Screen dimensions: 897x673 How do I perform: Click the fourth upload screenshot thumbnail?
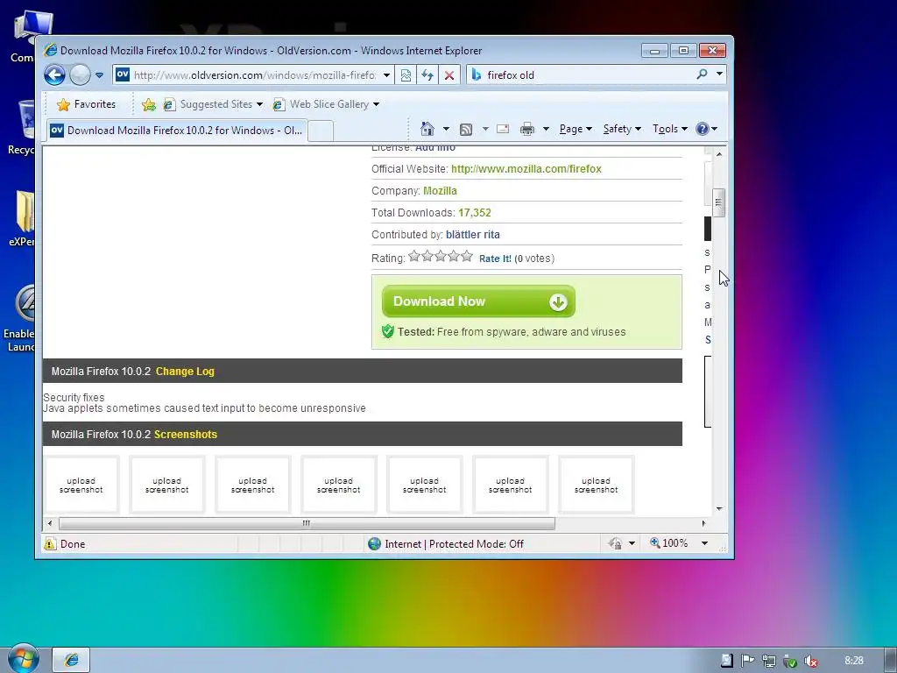click(339, 485)
